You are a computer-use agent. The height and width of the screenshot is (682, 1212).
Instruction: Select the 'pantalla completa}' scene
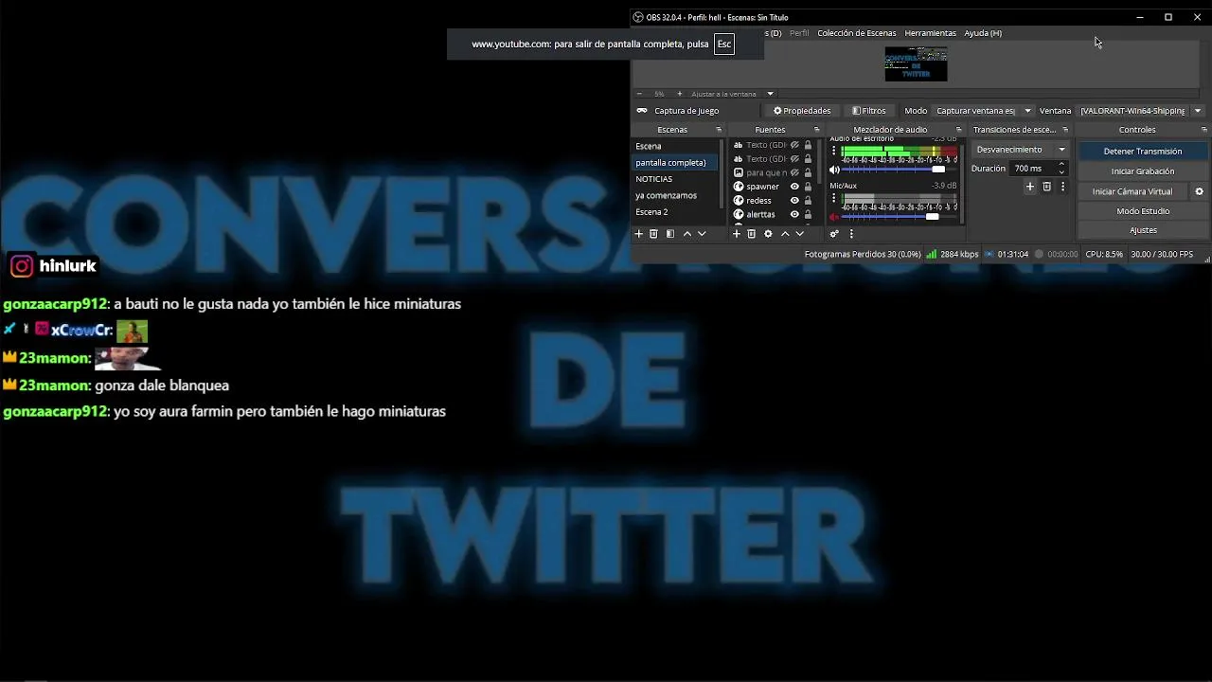(676, 163)
